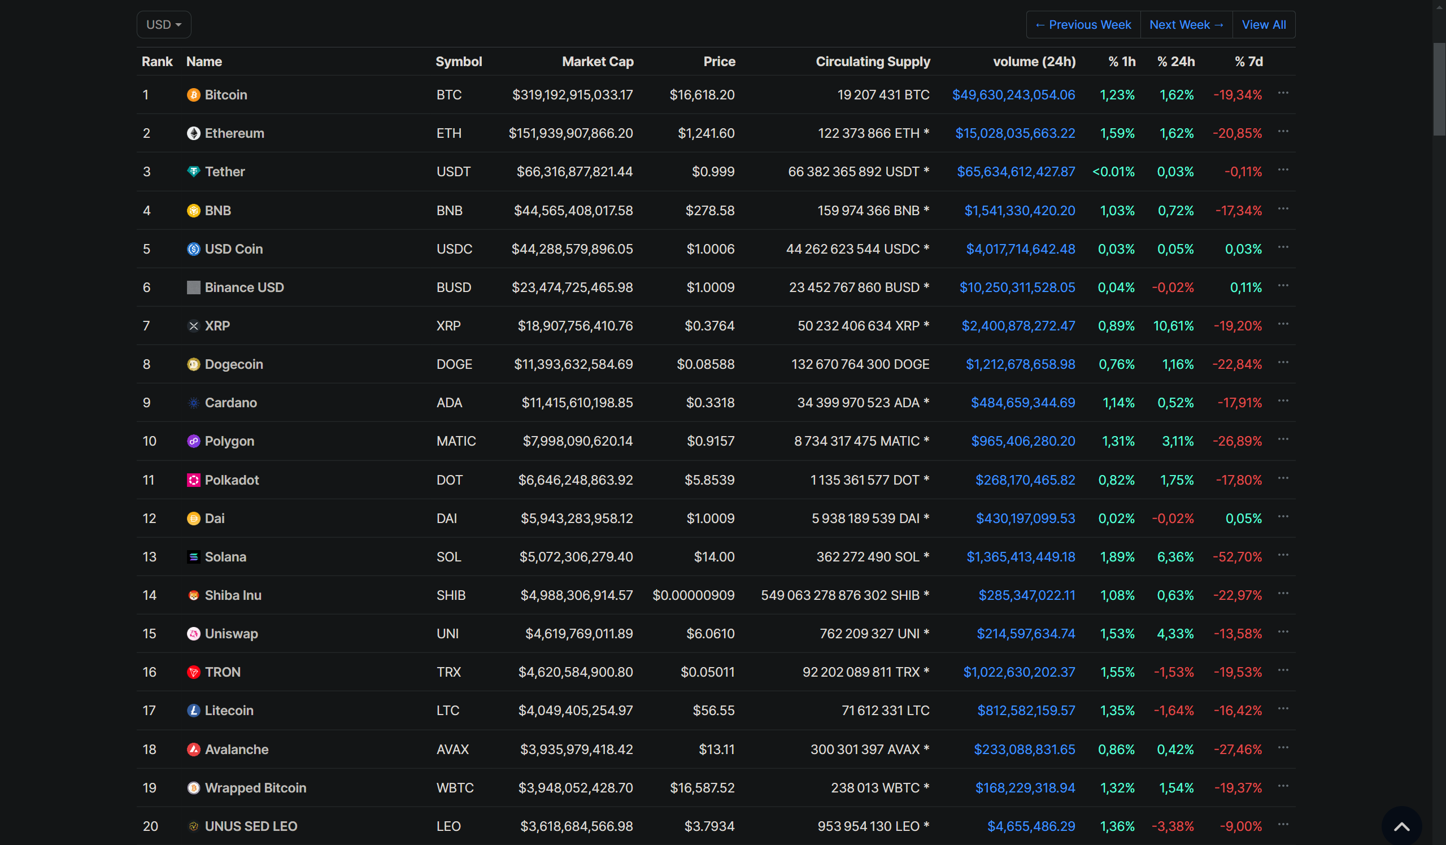Click the Dogecoin logo icon
1446x845 pixels.
click(193, 364)
